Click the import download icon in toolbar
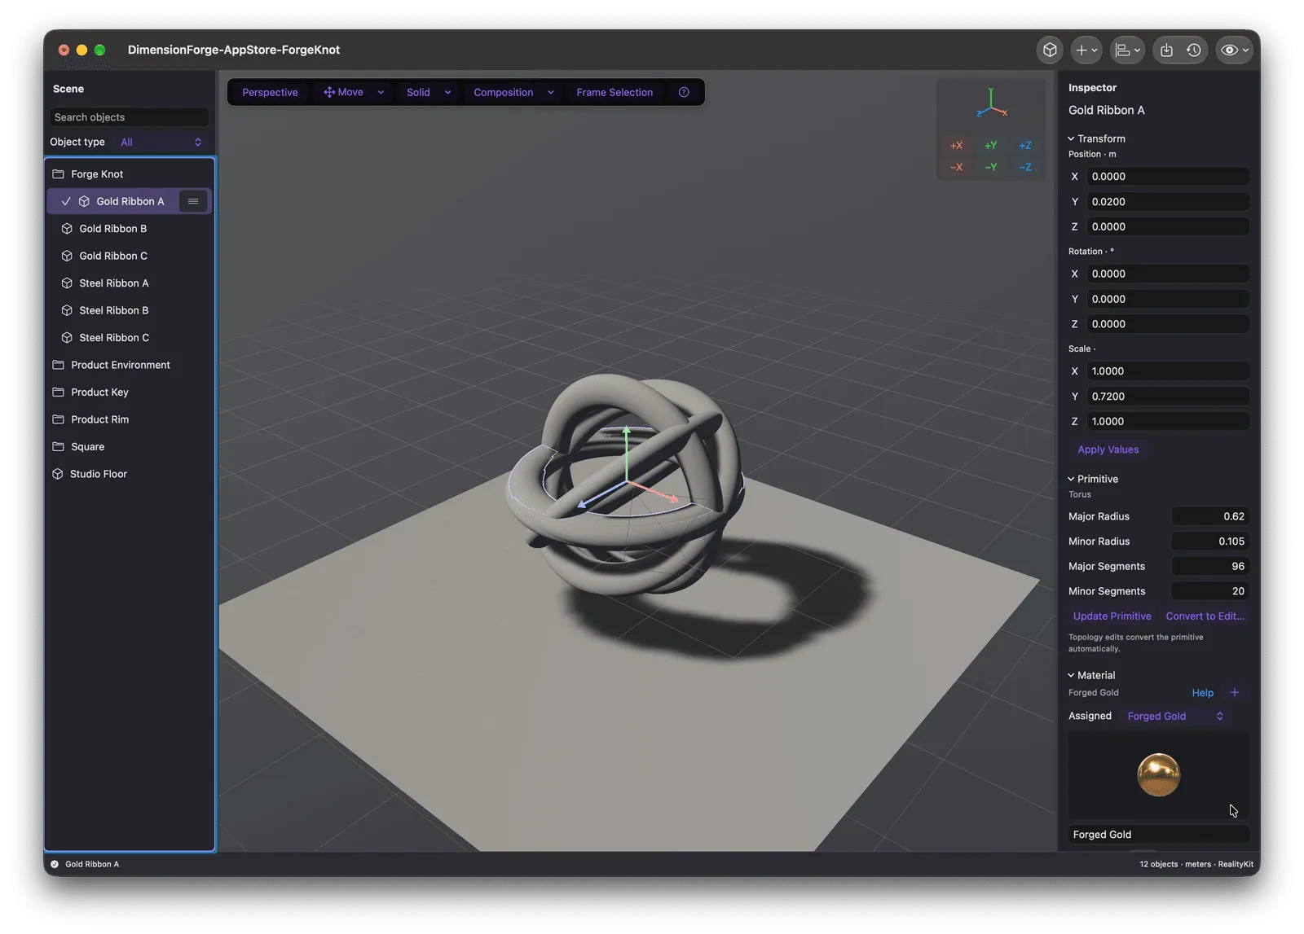 1166,50
